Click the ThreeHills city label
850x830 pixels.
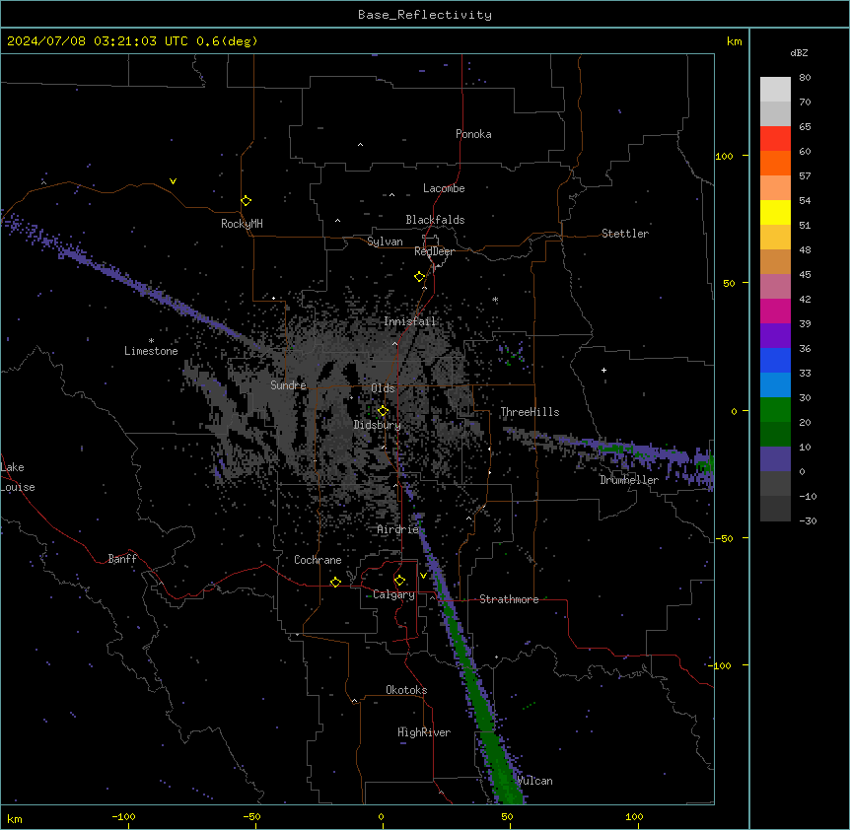click(530, 412)
